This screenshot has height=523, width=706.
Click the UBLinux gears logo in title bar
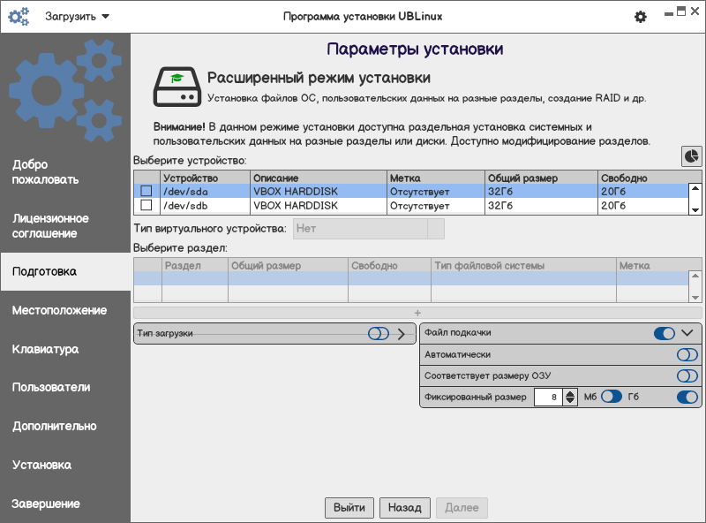click(x=19, y=17)
